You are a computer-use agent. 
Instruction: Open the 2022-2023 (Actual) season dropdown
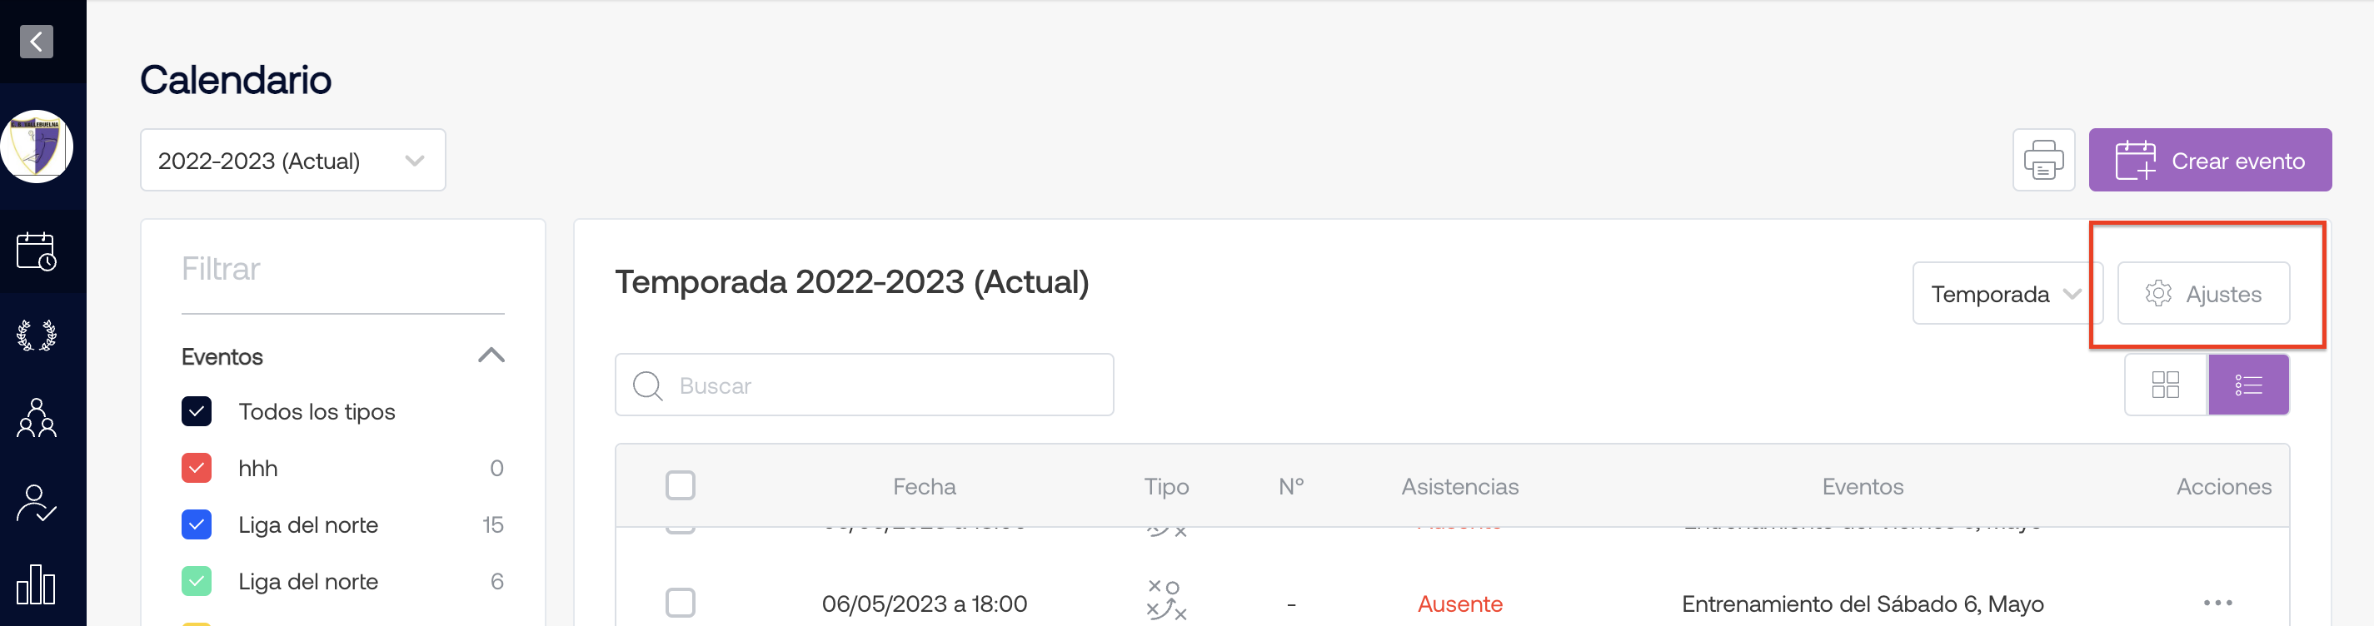[x=293, y=160]
